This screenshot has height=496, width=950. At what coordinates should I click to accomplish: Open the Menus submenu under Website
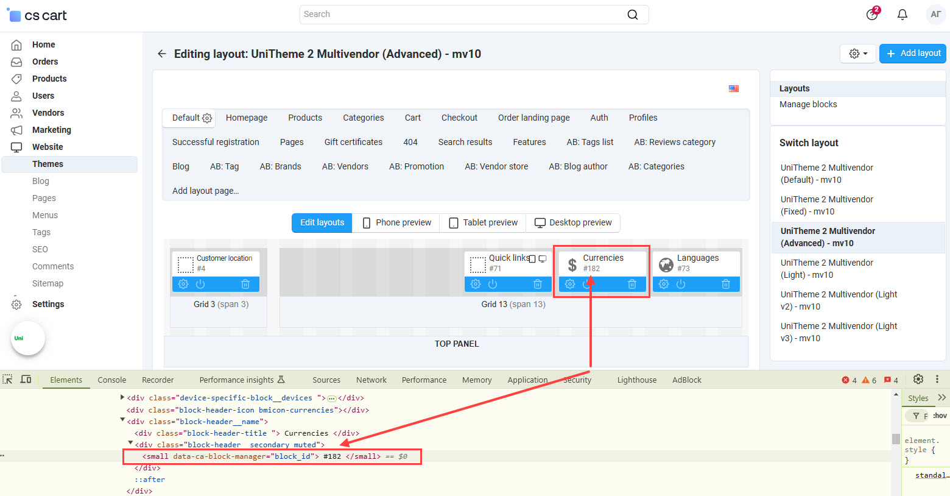coord(45,215)
